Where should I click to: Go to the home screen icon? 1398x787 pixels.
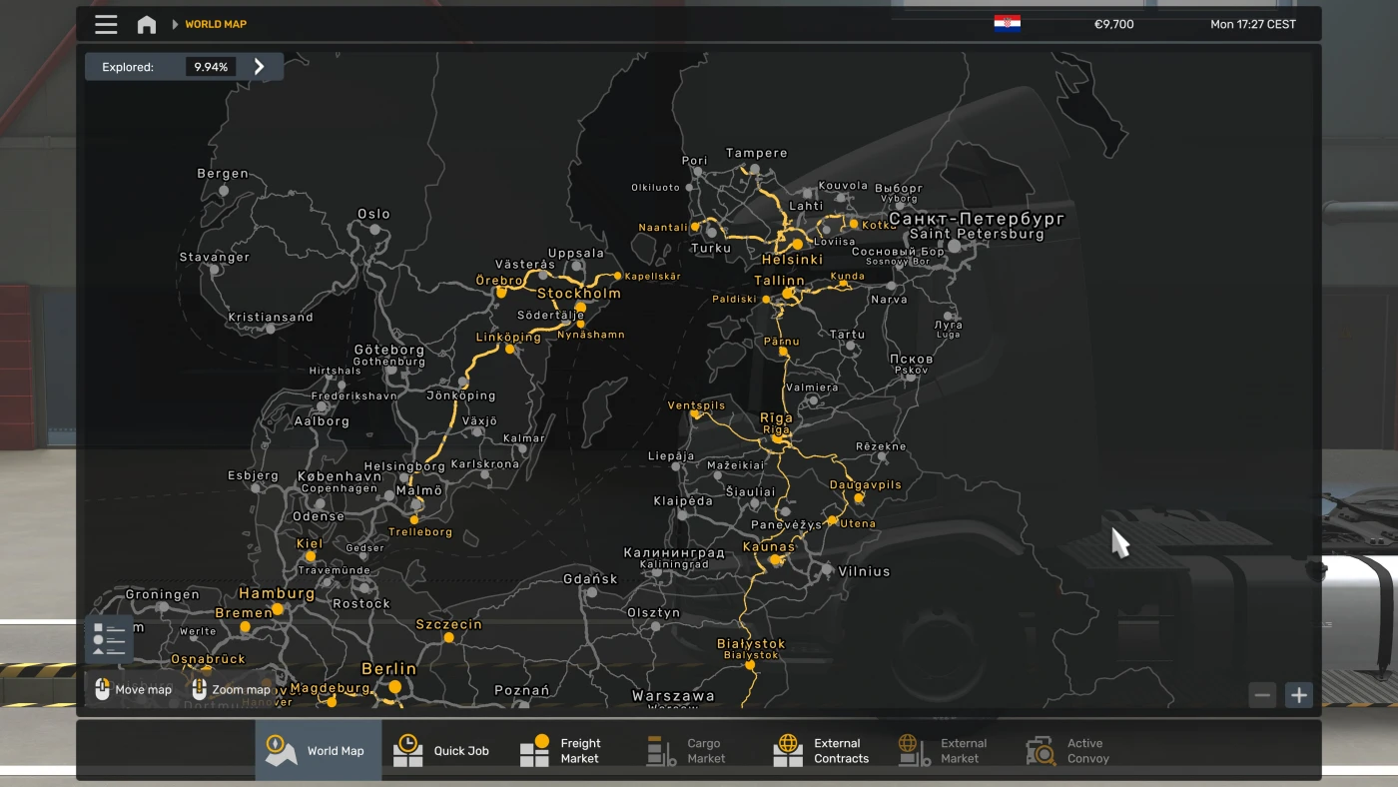coord(147,24)
